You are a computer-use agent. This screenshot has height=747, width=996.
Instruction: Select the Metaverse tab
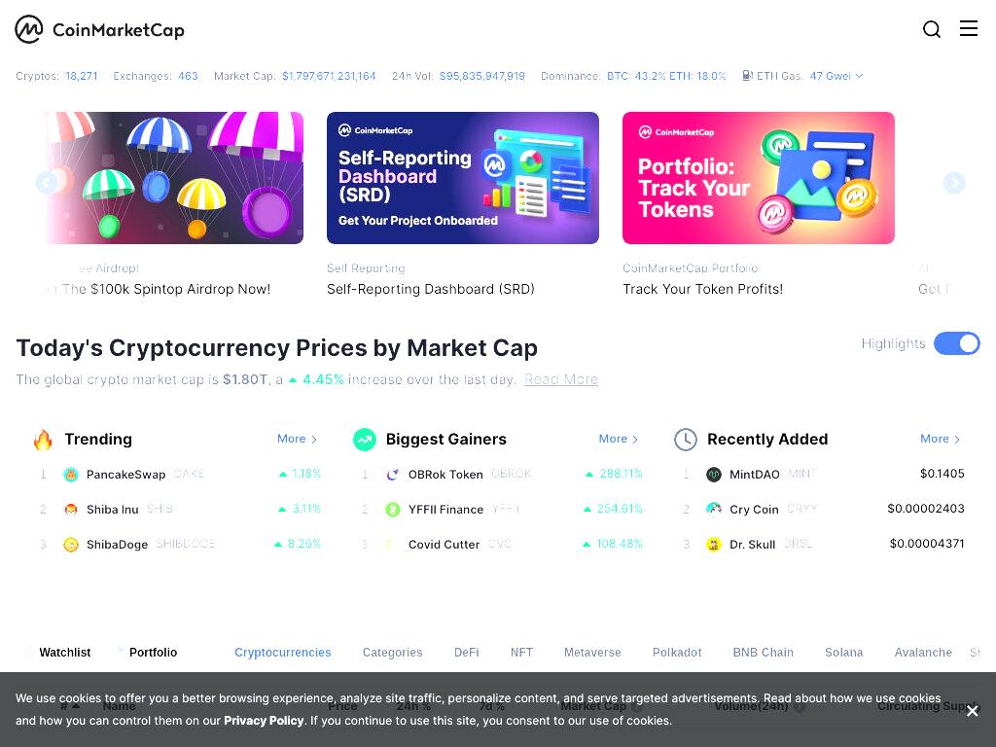[x=592, y=653]
